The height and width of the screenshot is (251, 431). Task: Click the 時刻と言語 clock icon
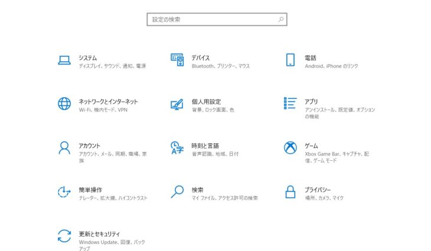coord(177,148)
